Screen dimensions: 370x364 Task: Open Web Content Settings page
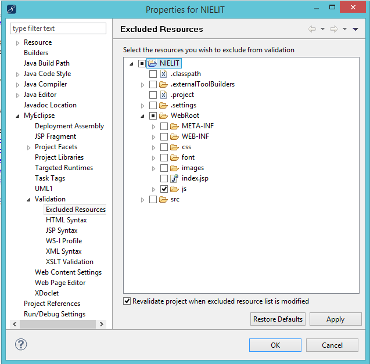[68, 272]
